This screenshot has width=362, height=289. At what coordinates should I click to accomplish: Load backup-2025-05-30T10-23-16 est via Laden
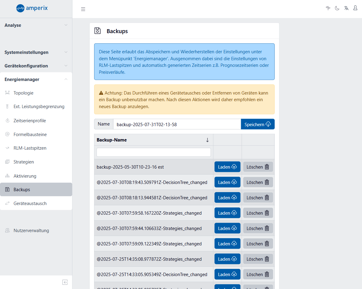[x=227, y=167]
